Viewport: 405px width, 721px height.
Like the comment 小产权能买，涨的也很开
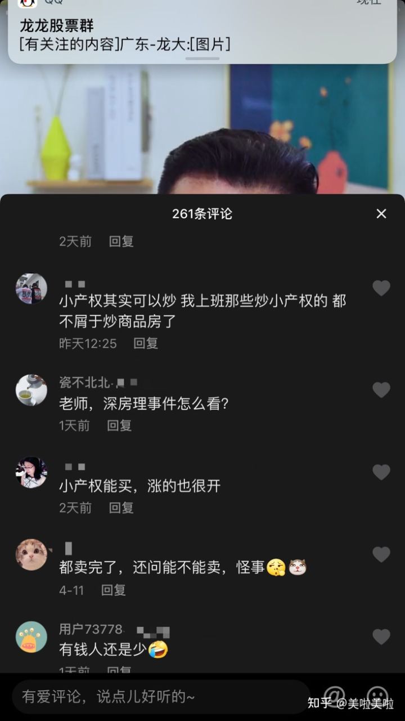point(381,472)
